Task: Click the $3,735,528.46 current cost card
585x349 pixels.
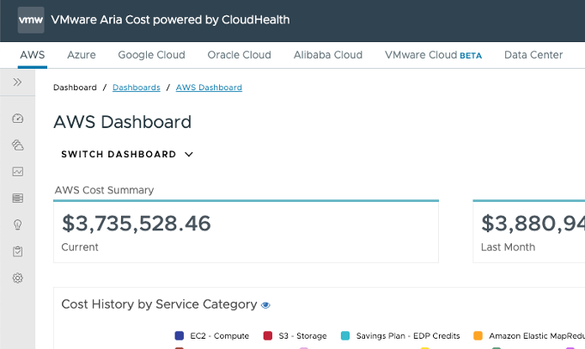Action: (x=246, y=232)
